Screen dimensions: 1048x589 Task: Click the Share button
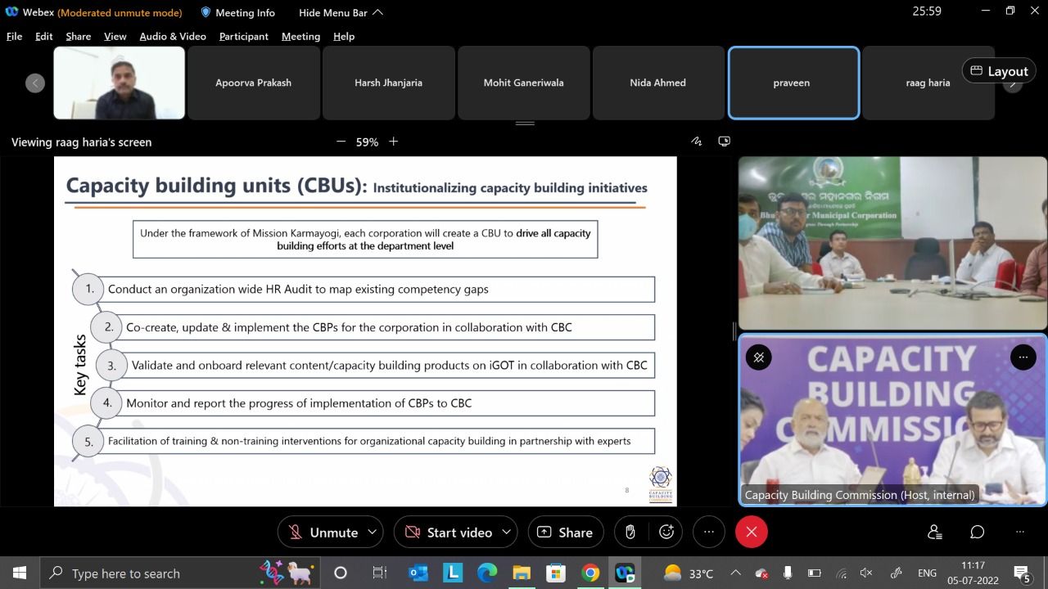(565, 532)
